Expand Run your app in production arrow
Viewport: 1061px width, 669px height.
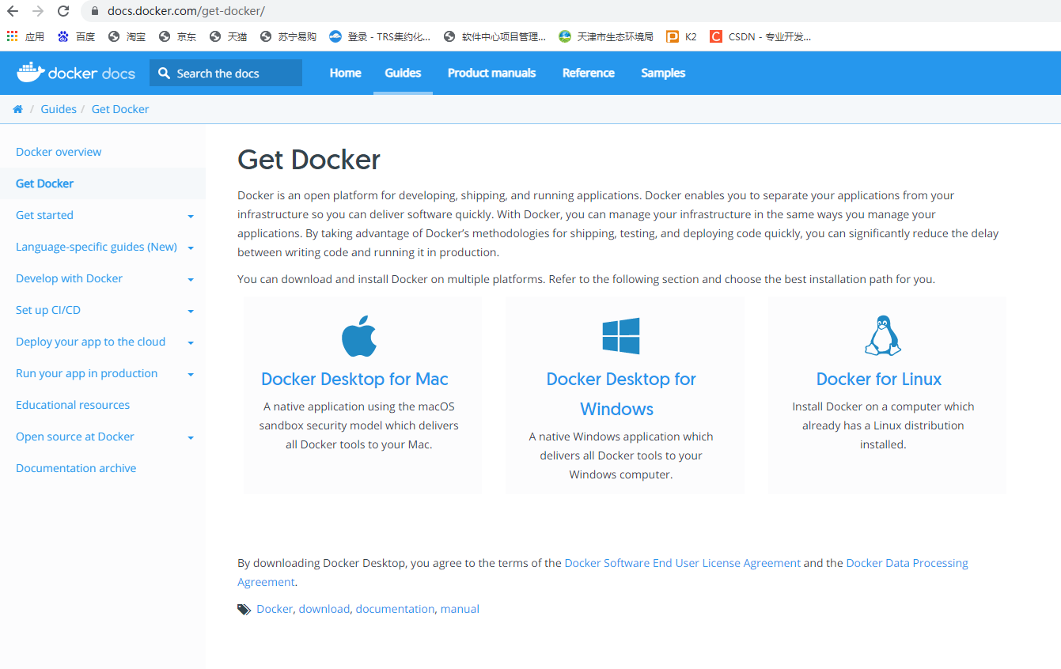[191, 374]
